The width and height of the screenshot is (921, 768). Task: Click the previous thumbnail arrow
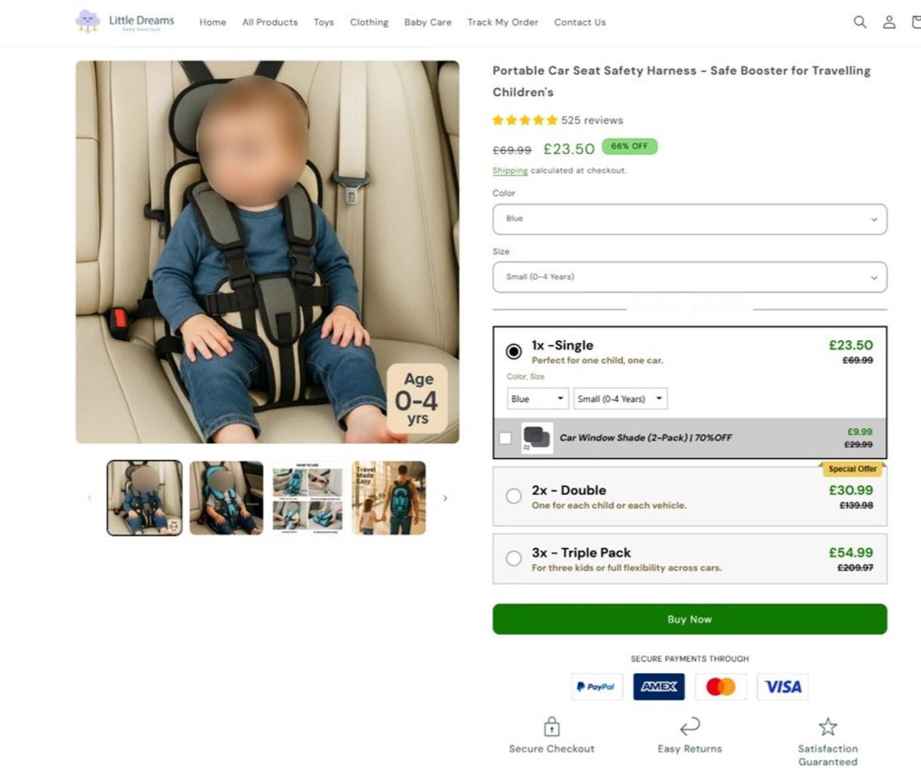click(90, 498)
